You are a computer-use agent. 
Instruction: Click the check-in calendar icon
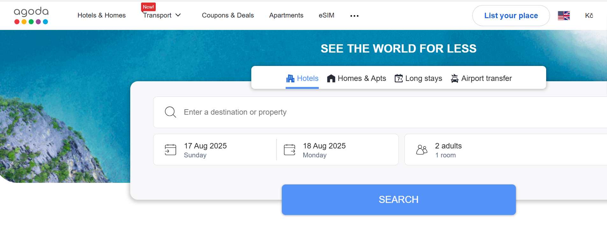(170, 150)
